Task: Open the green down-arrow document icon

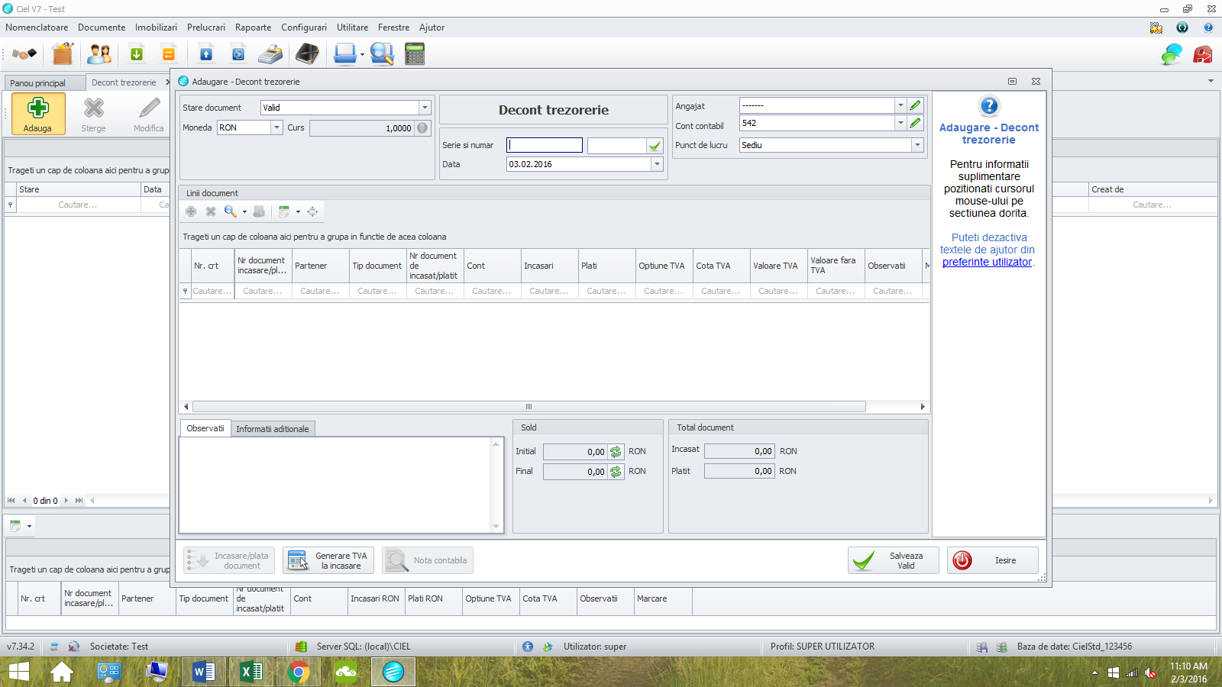Action: 137,54
